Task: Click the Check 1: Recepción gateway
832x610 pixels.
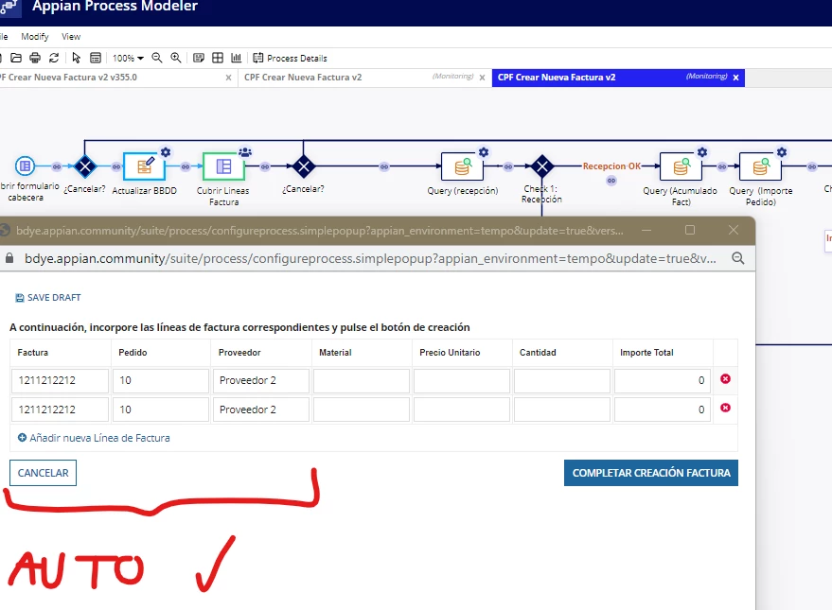Action: click(541, 166)
